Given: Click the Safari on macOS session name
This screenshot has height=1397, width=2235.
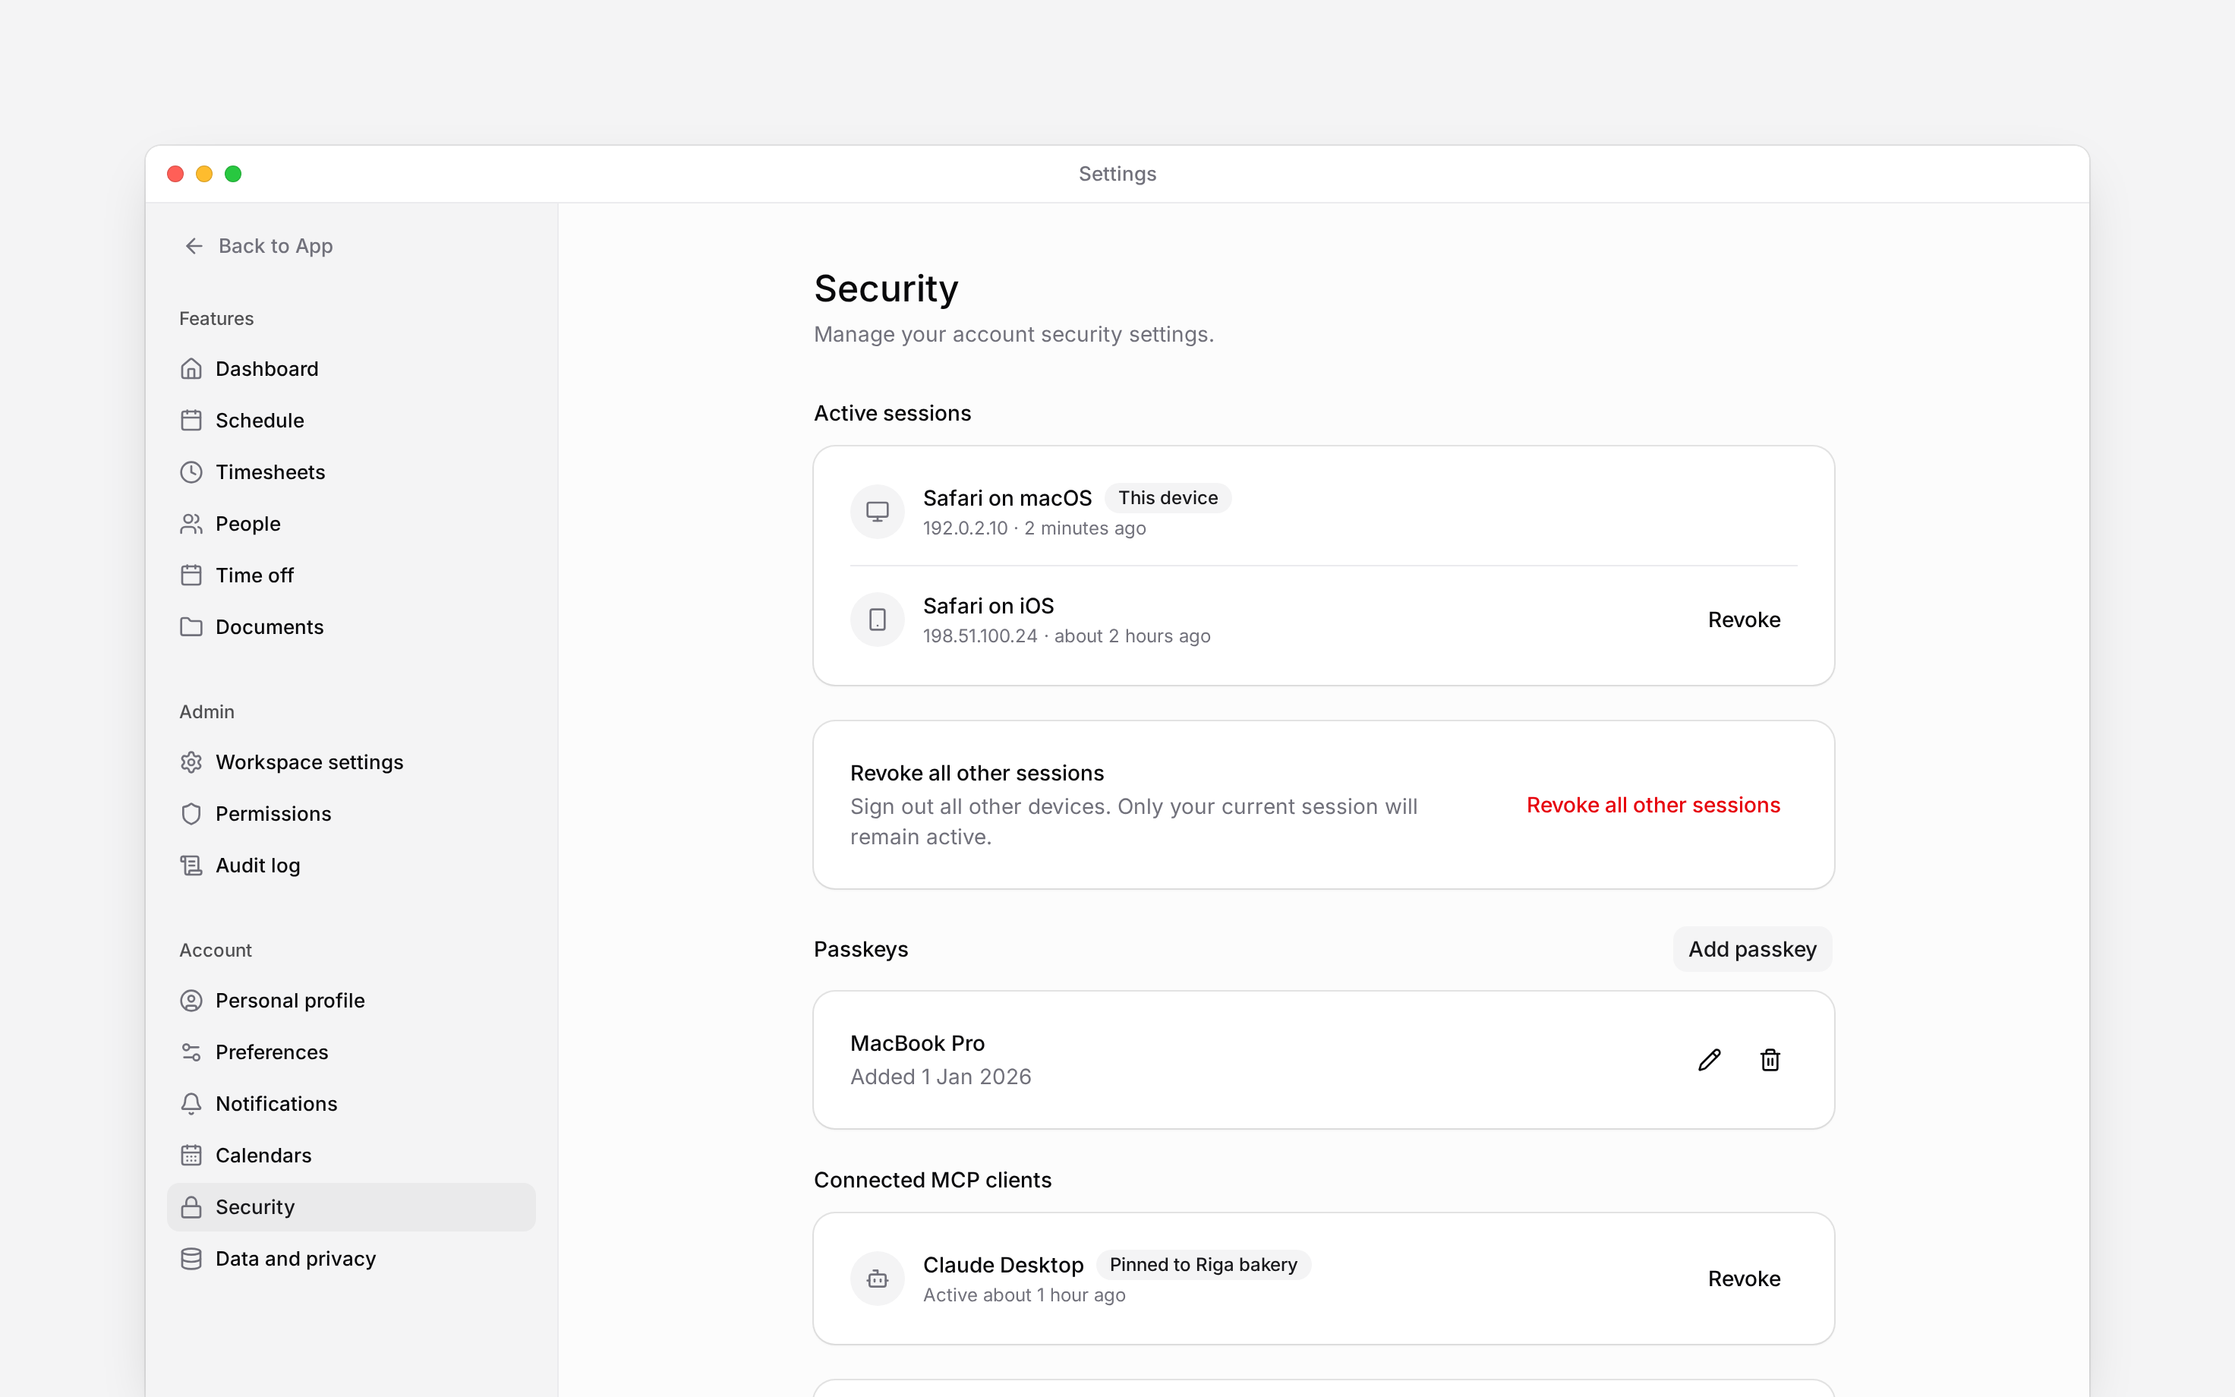Looking at the screenshot, I should [x=1007, y=498].
